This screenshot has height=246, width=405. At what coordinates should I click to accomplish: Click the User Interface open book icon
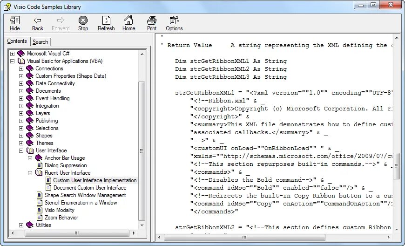pos(30,150)
